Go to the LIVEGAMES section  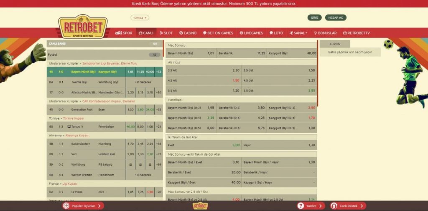[251, 33]
